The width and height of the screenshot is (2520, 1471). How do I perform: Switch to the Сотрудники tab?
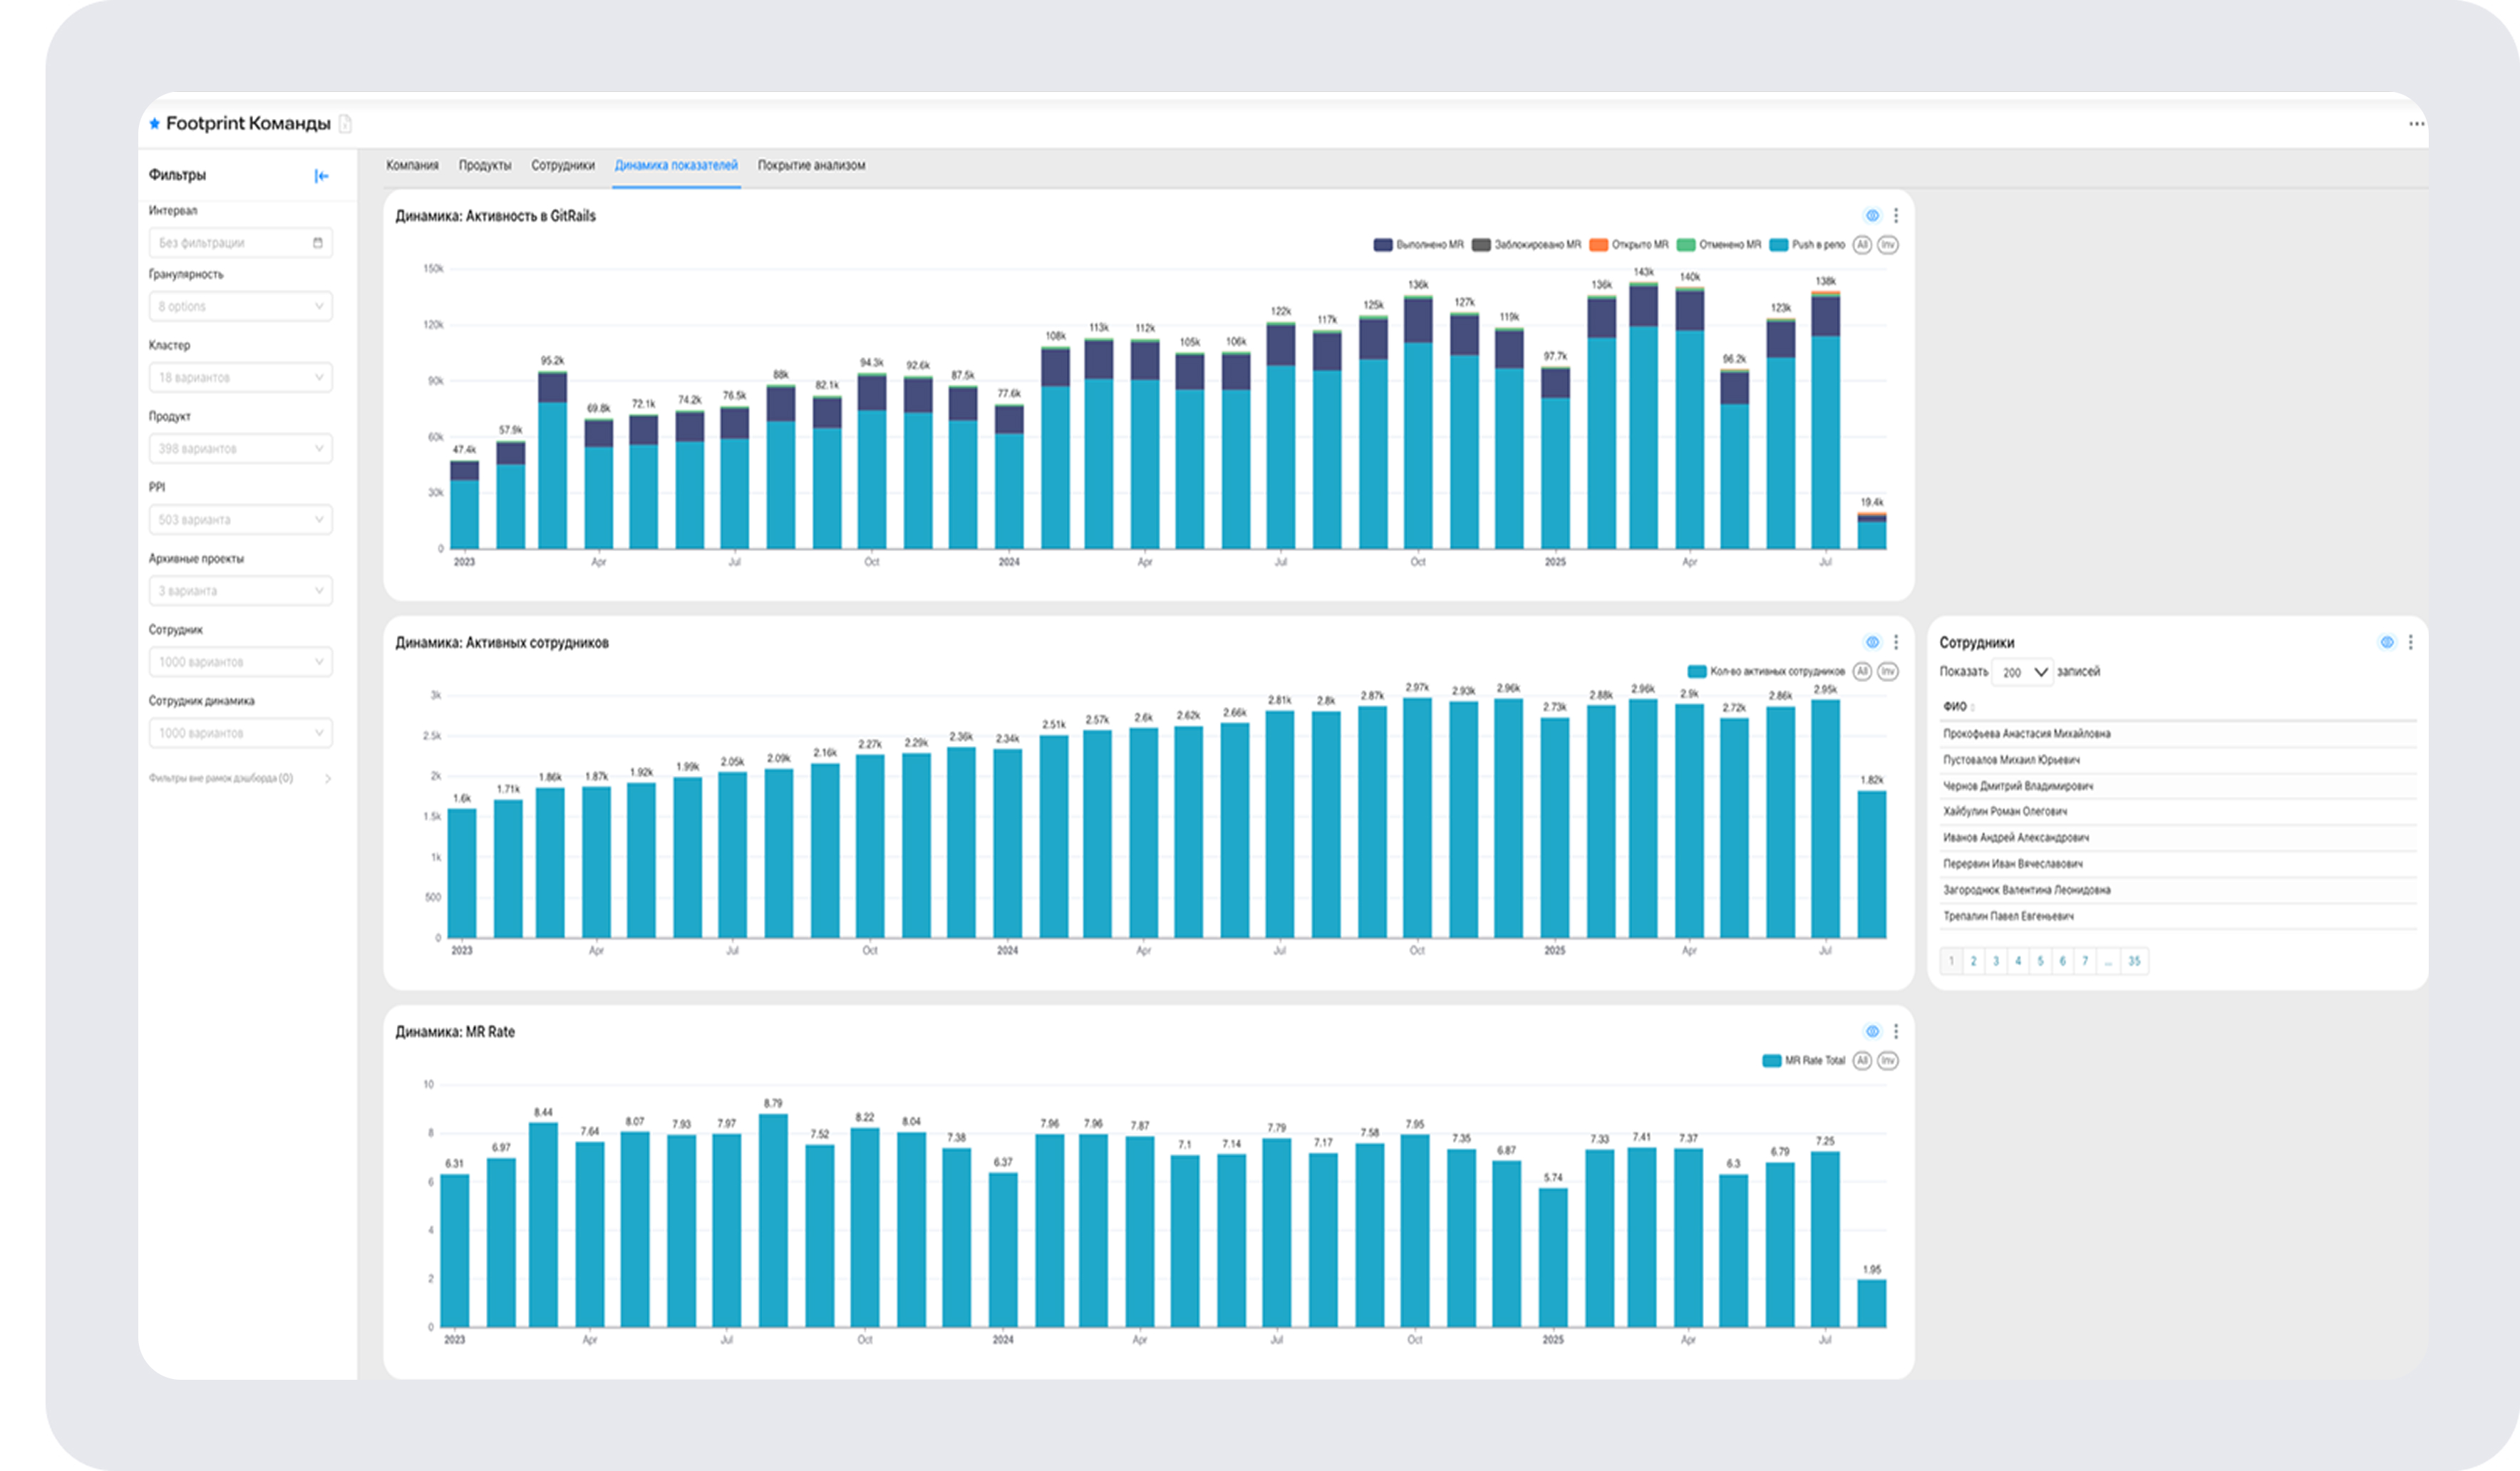point(562,166)
